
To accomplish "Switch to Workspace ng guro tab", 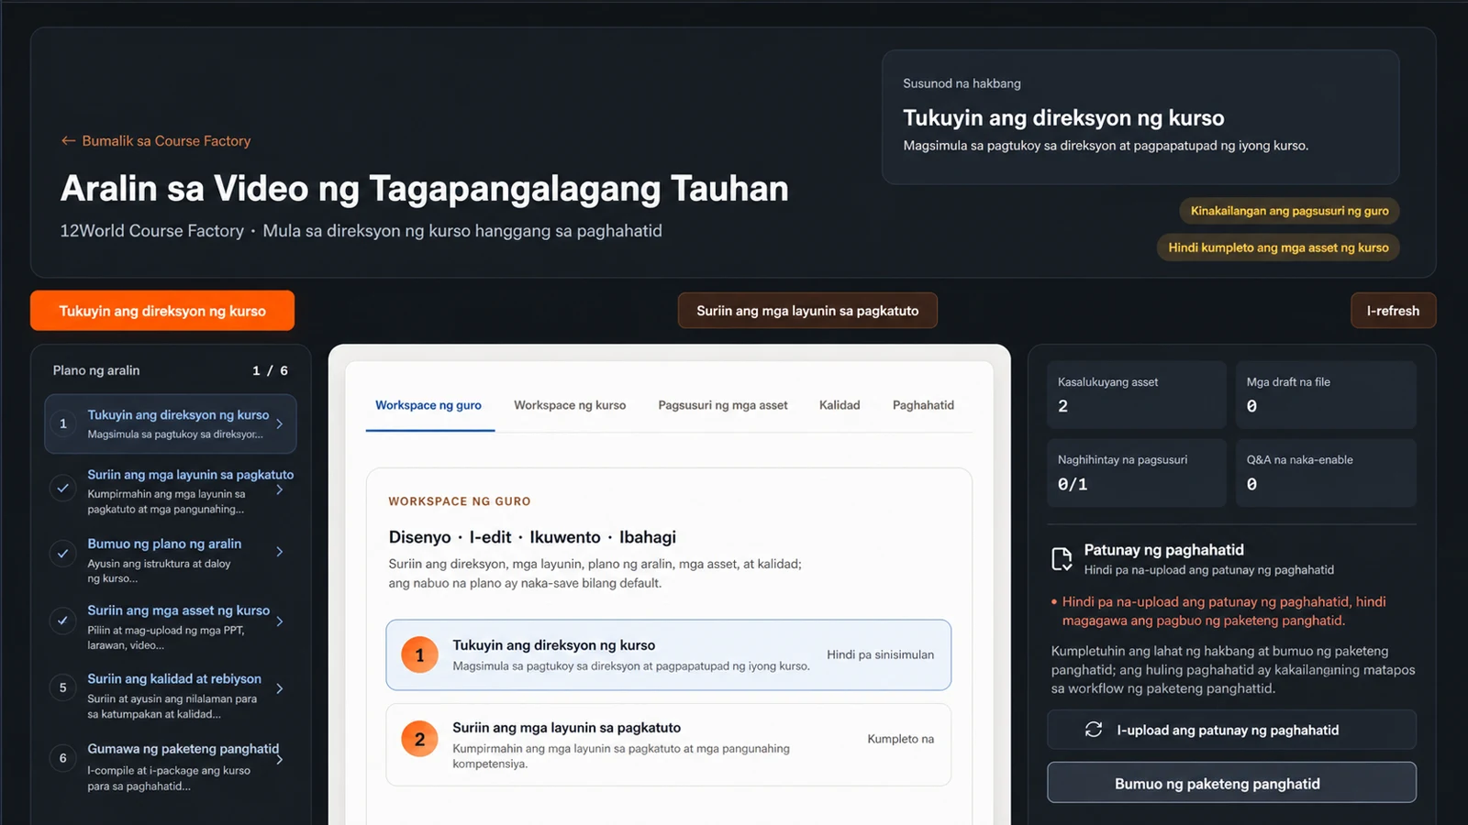I will coord(428,405).
